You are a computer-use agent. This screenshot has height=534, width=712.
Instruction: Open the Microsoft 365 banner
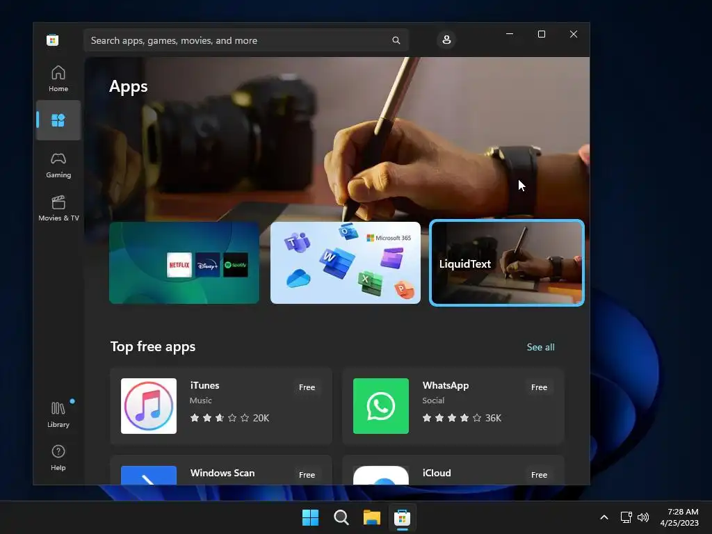(345, 262)
